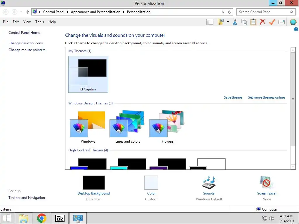Click themes list scroll down arrow
The height and width of the screenshot is (224, 299).
293,167
